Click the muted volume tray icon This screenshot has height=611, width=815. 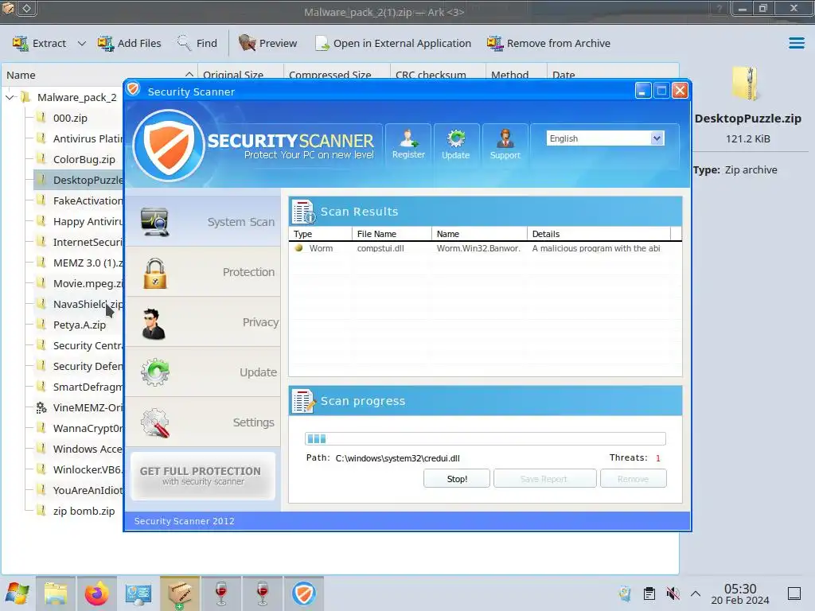pyautogui.click(x=673, y=593)
